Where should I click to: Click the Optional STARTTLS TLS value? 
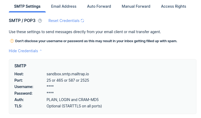click(74, 106)
